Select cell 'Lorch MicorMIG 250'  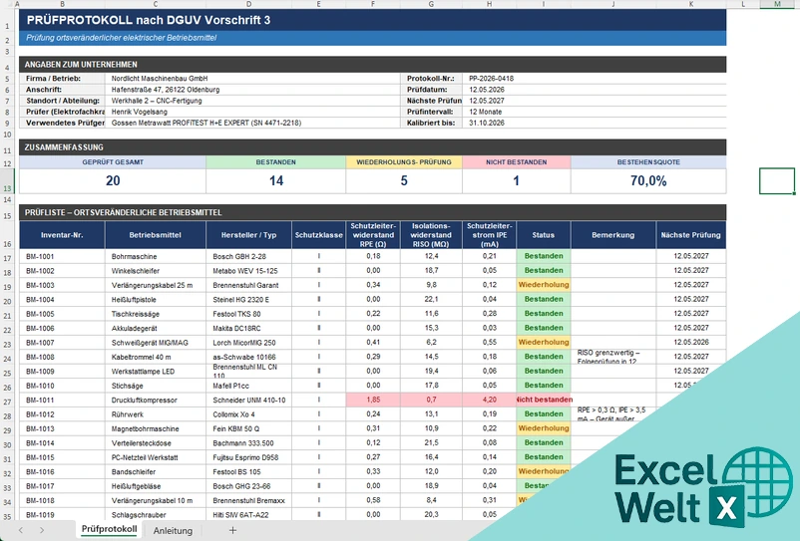pos(248,343)
